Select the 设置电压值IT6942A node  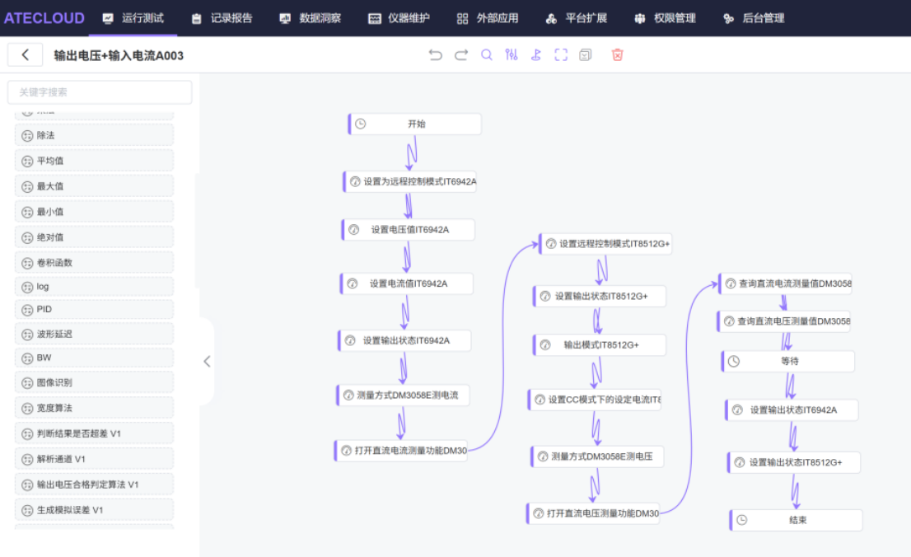[x=409, y=230]
